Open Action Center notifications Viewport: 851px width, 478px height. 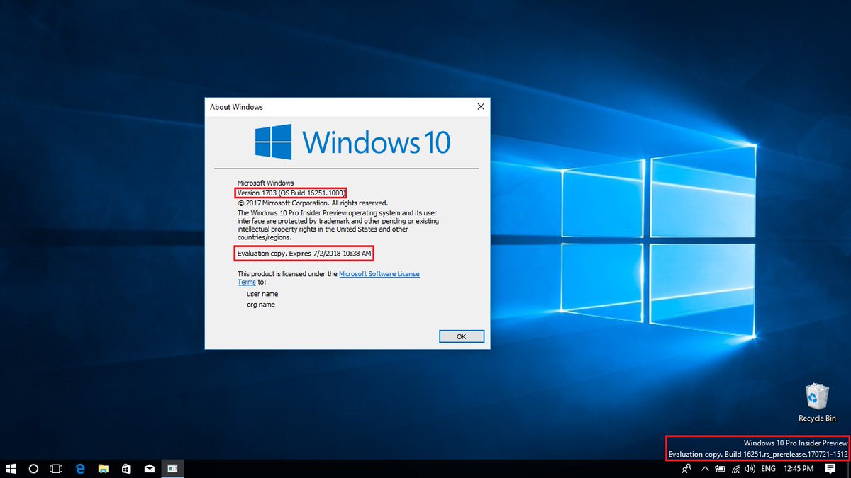pyautogui.click(x=830, y=469)
